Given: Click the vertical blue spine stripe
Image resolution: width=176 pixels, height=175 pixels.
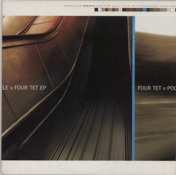Looking at the screenshot, I should 133,88.
